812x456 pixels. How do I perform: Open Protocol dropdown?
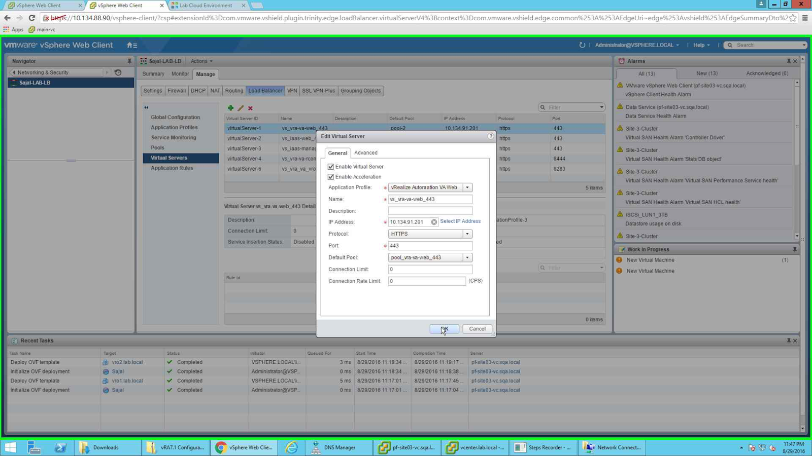coord(467,234)
